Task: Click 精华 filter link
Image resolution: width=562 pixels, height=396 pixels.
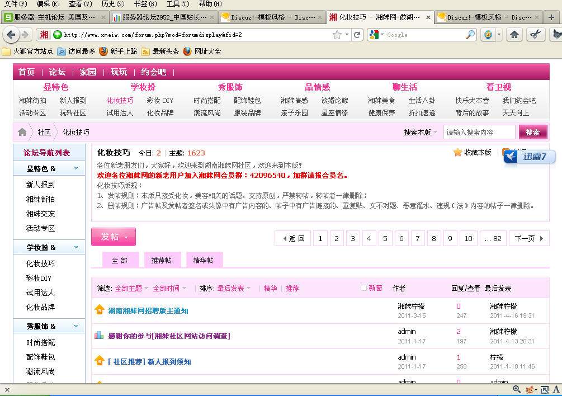Action: tap(270, 288)
